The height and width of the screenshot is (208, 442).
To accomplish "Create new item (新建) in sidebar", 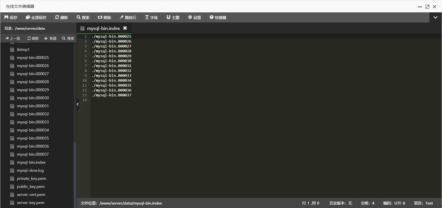I will coord(50,38).
